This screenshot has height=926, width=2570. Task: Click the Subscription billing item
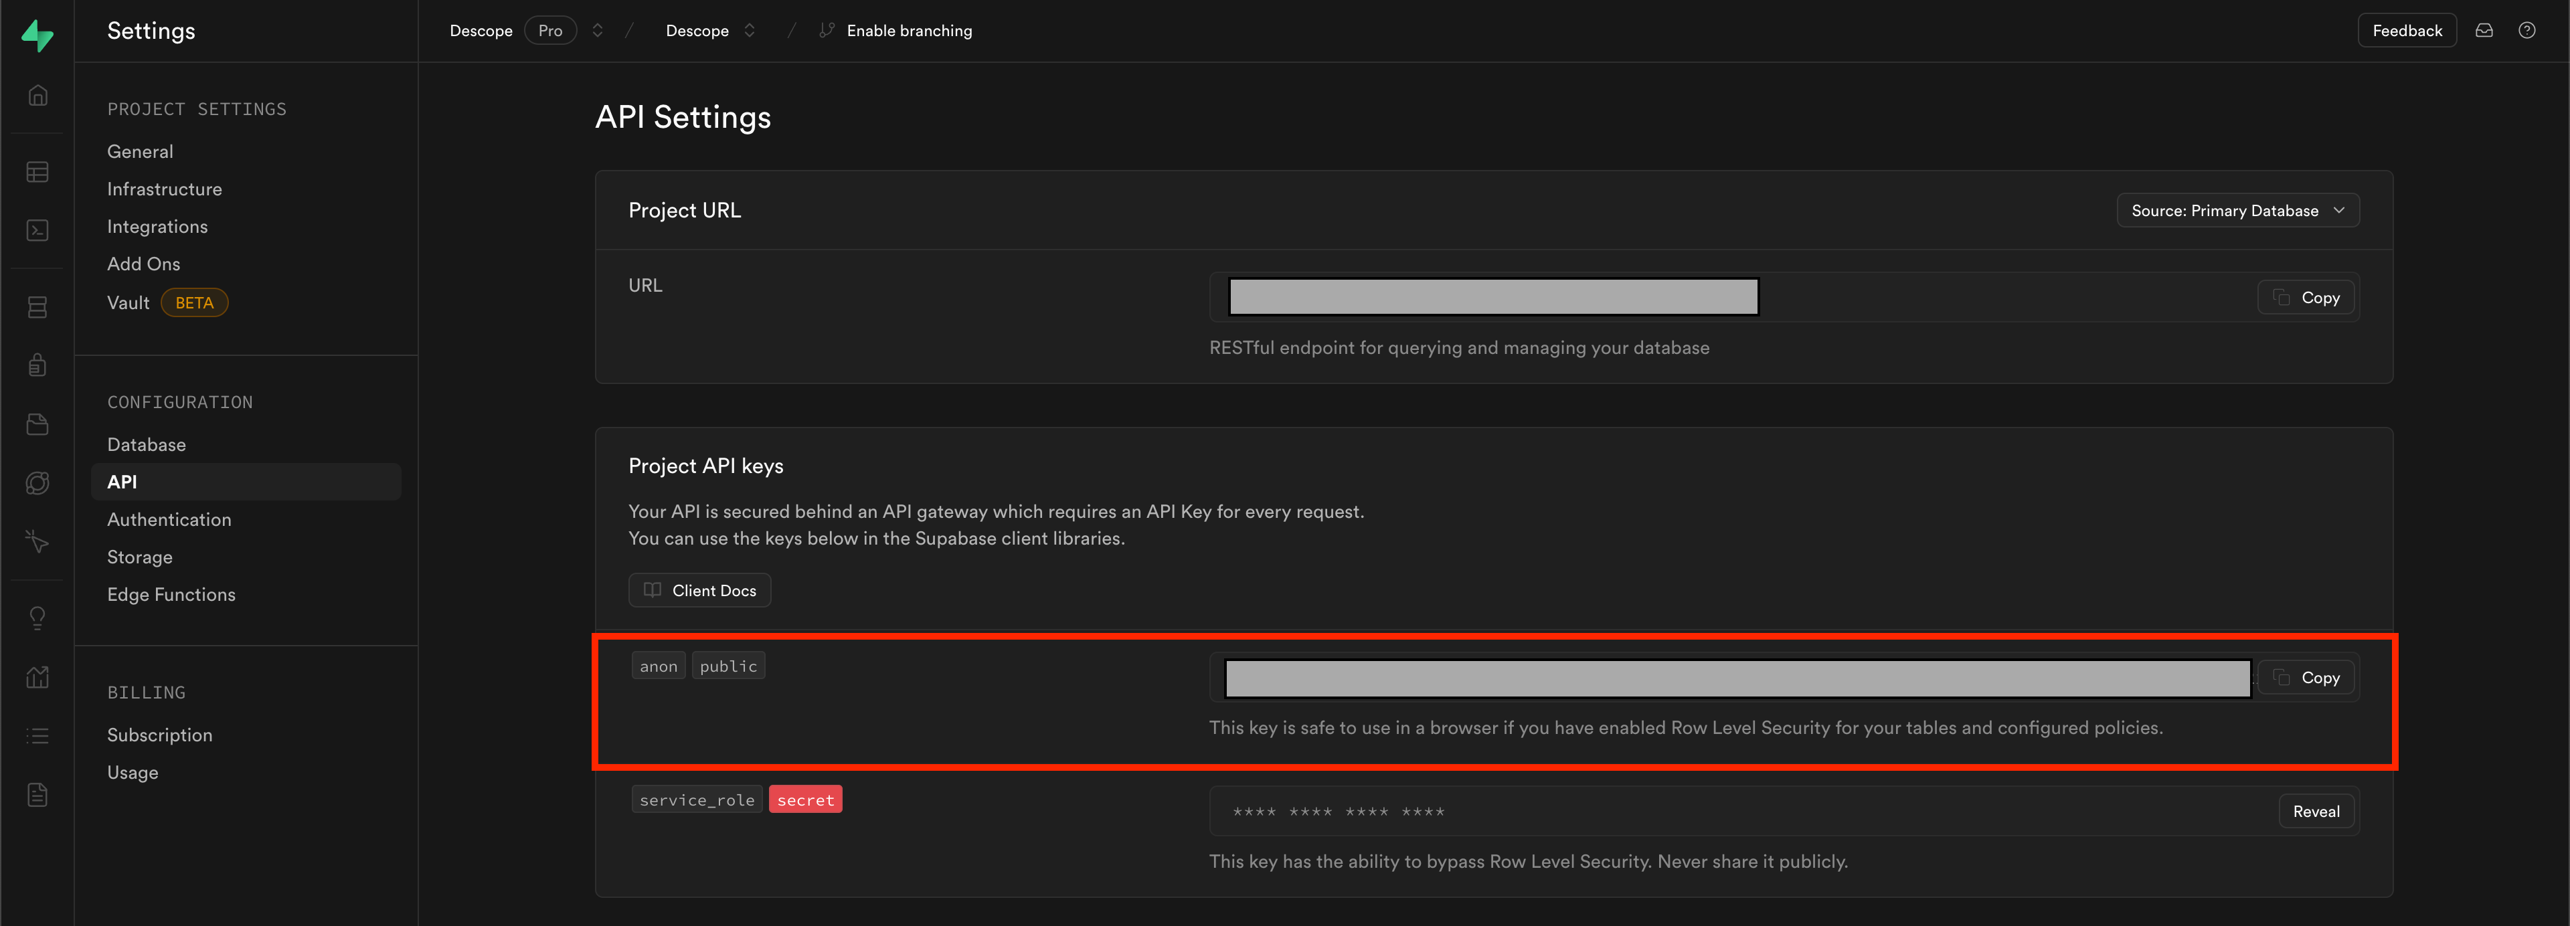[x=159, y=734]
